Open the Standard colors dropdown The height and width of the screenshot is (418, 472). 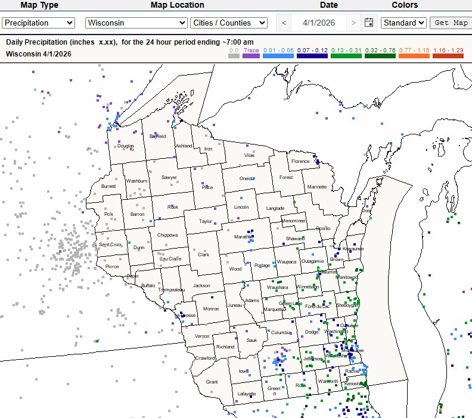click(404, 23)
